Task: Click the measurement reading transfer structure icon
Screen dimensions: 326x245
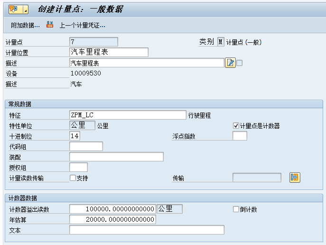Action: tap(295, 178)
